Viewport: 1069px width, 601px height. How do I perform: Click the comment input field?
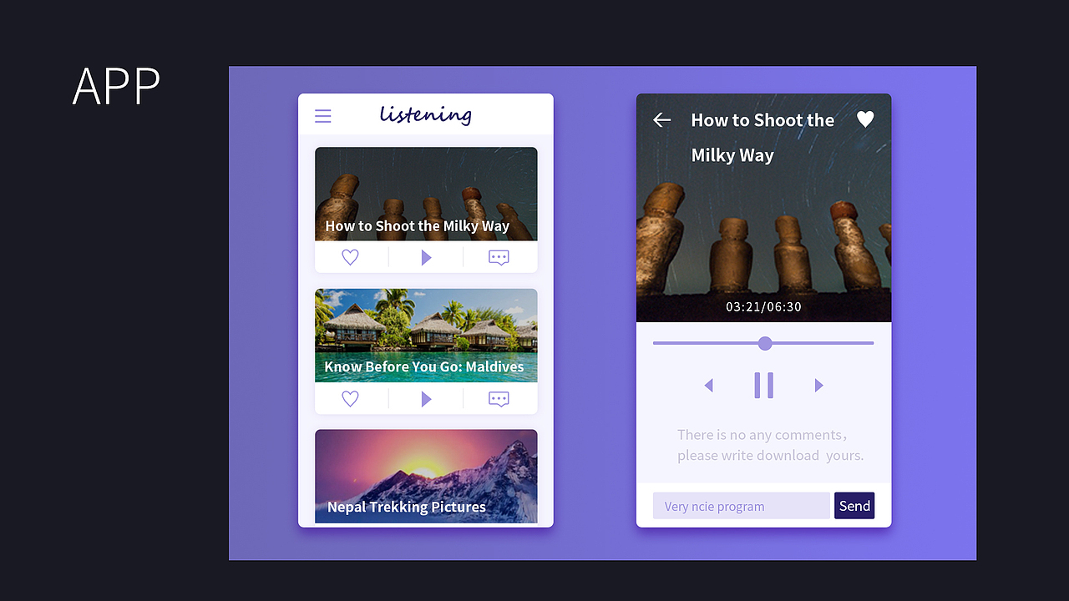[x=742, y=506]
